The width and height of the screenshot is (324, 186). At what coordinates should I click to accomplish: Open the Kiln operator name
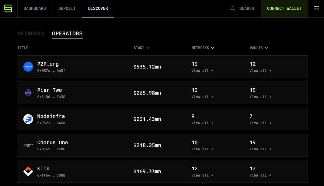[x=43, y=169]
